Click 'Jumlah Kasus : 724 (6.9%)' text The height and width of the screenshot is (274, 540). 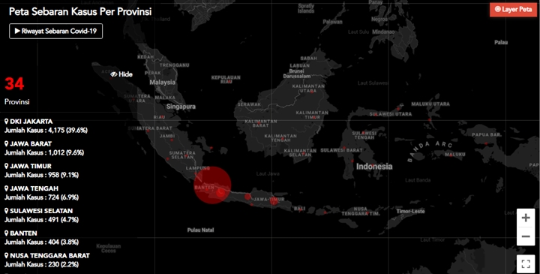(x=41, y=197)
